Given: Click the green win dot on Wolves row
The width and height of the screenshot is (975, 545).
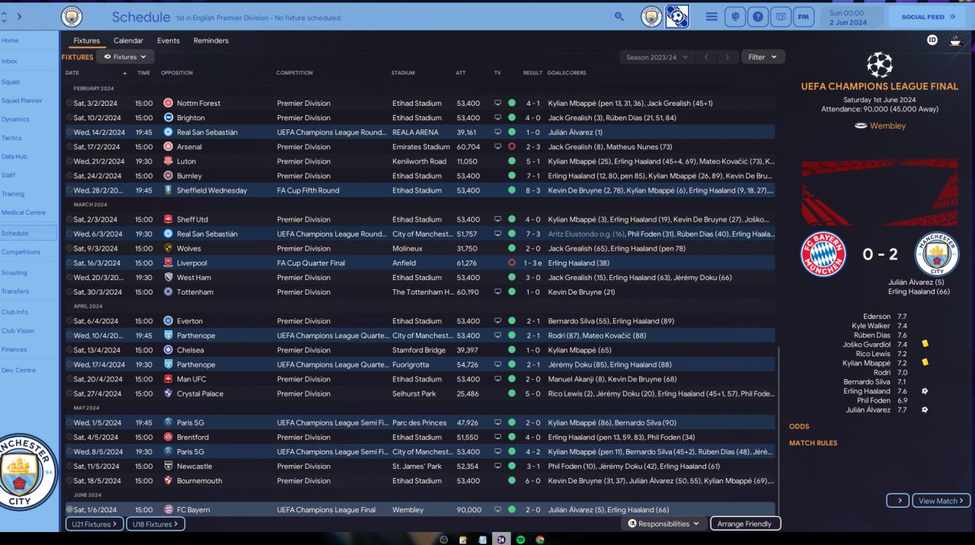Looking at the screenshot, I should [x=512, y=249].
